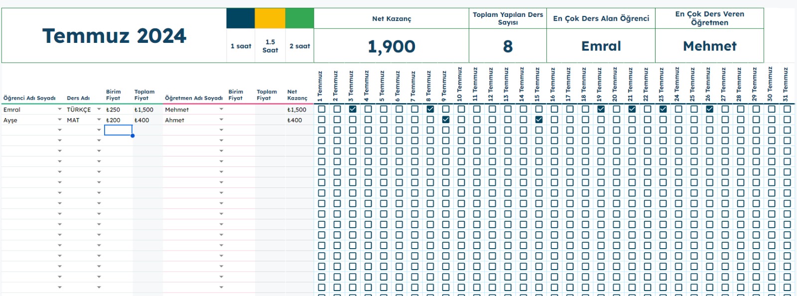Viewport: 797px width, 296px height.
Task: Expand the Ahmet teacher dropdown arrow
Action: (221, 120)
